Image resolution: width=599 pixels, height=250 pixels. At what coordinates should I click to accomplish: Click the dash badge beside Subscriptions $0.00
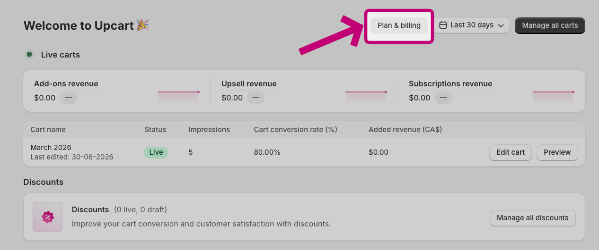[443, 98]
